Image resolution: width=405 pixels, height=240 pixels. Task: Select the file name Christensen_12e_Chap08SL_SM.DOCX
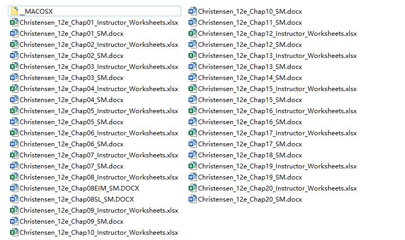click(x=77, y=199)
